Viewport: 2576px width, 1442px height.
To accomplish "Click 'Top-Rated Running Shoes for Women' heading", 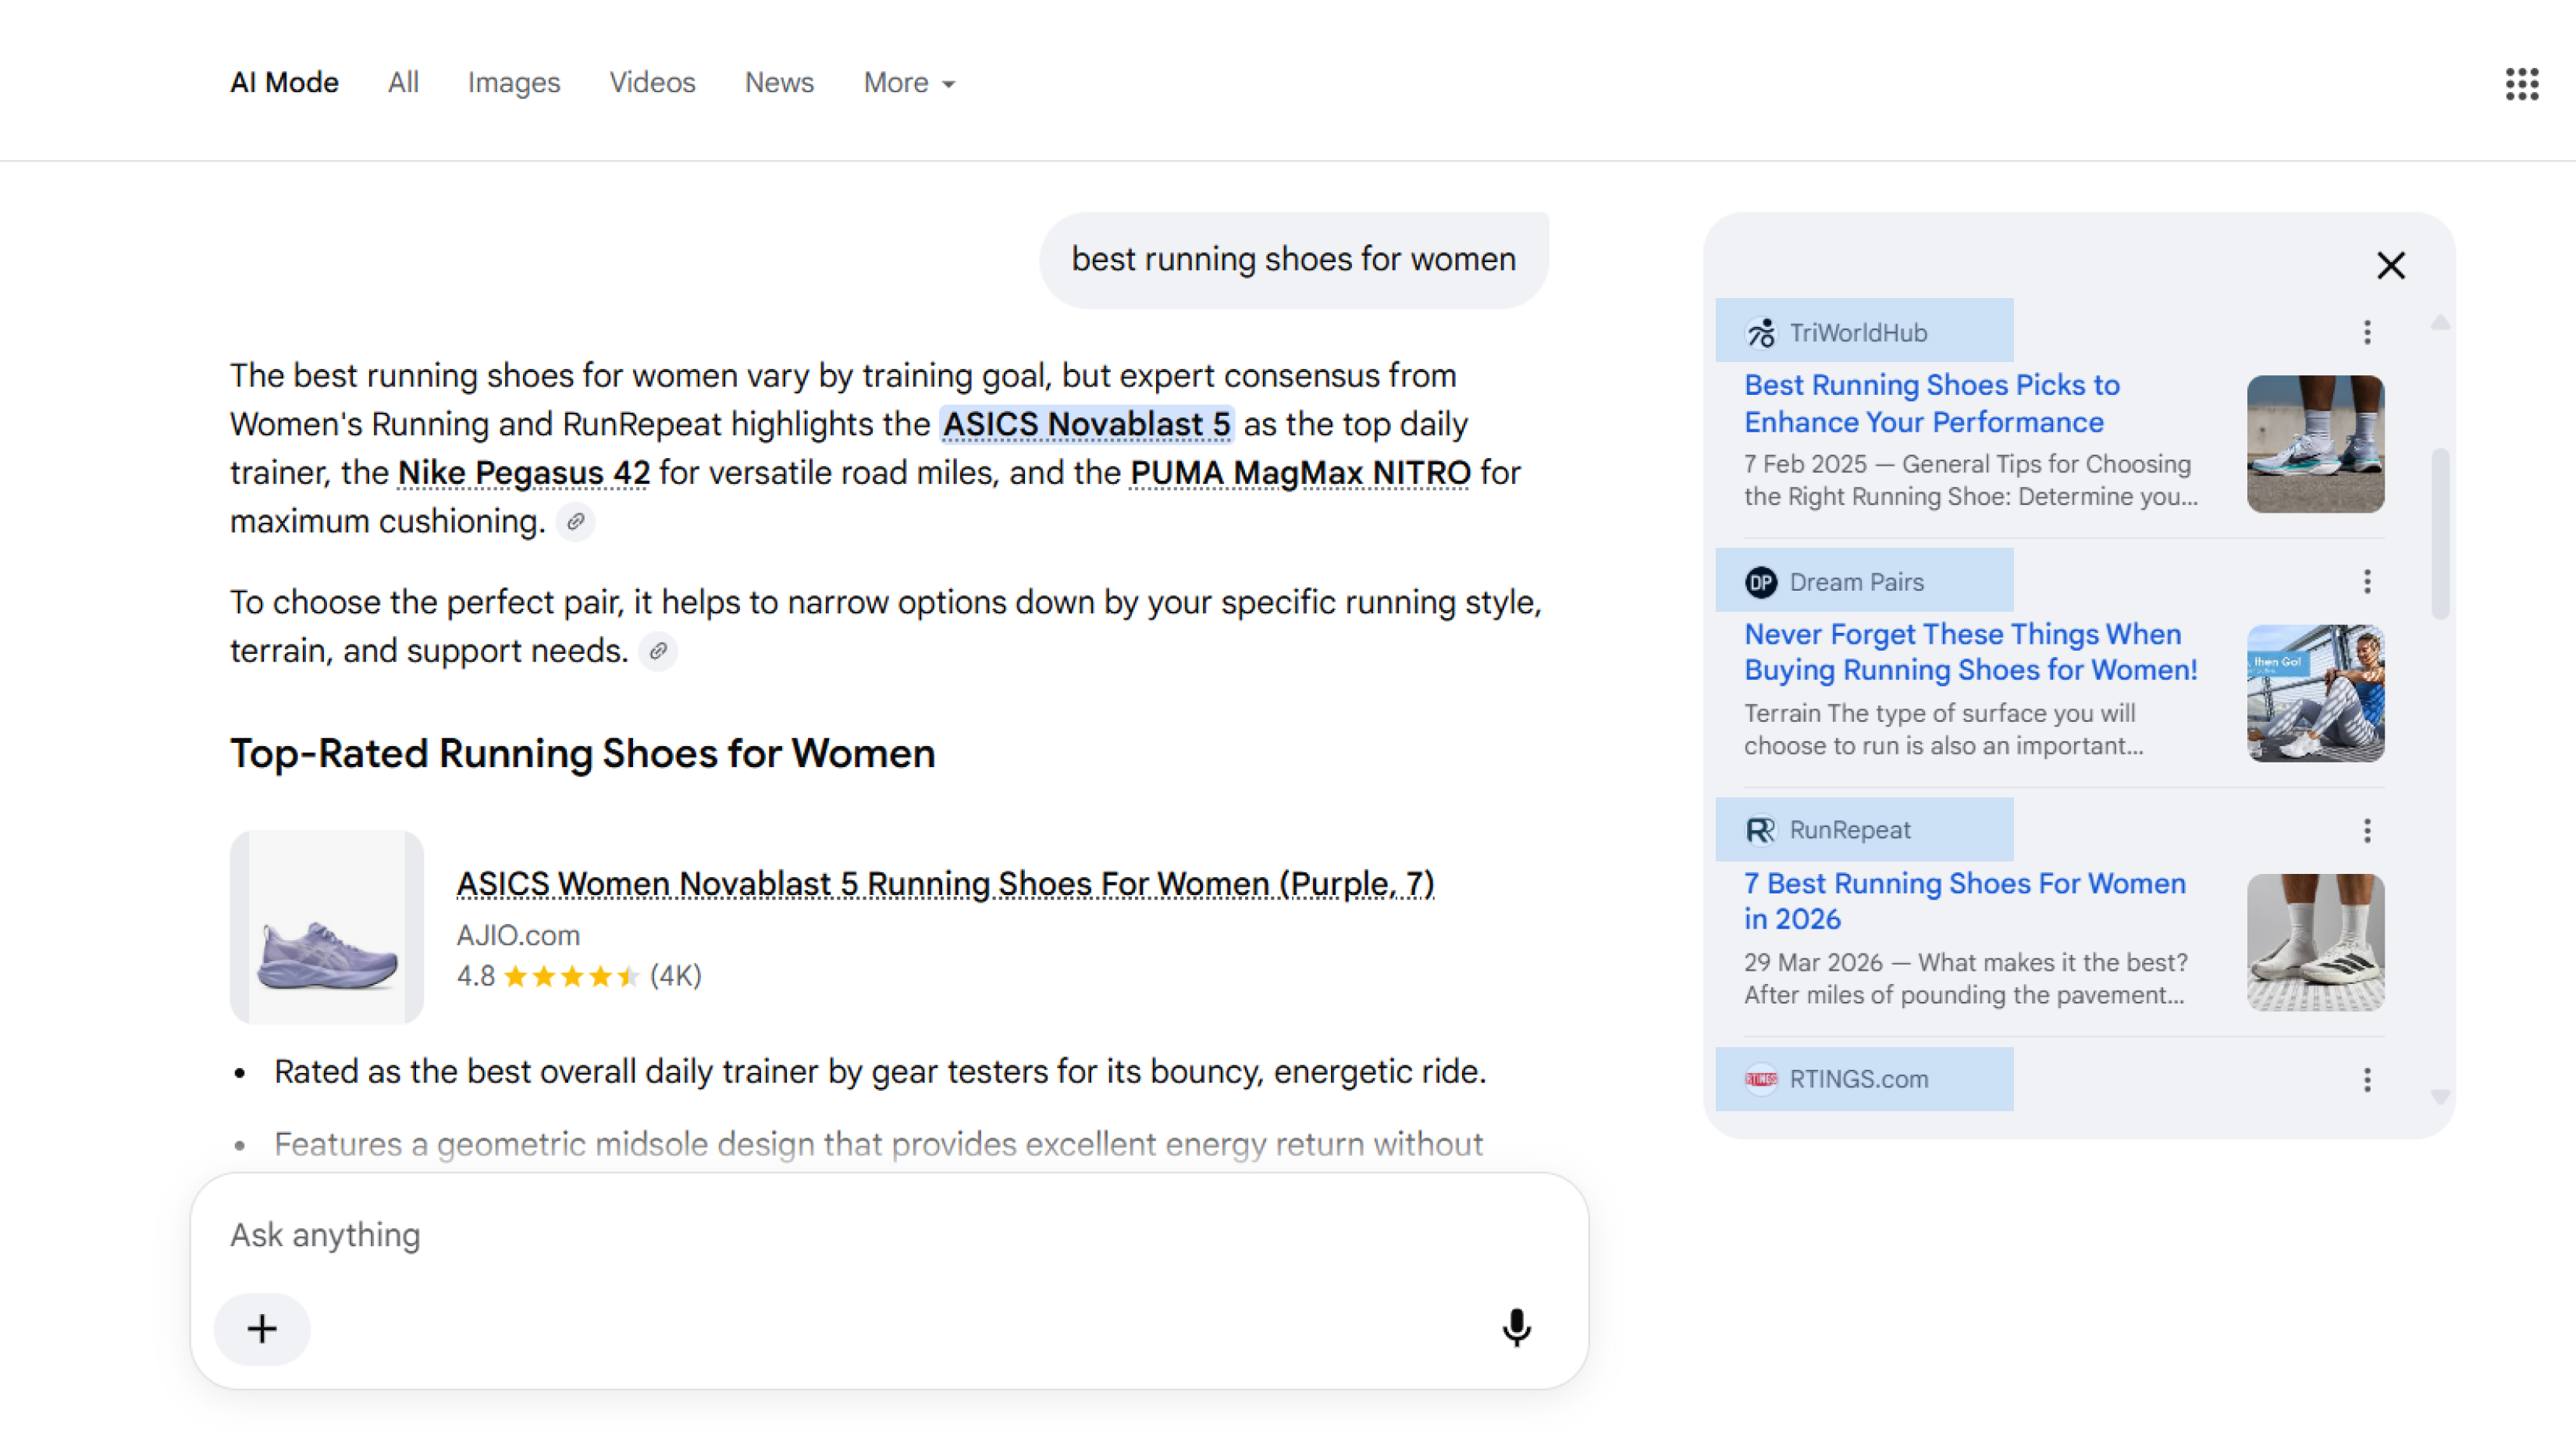I will (583, 755).
